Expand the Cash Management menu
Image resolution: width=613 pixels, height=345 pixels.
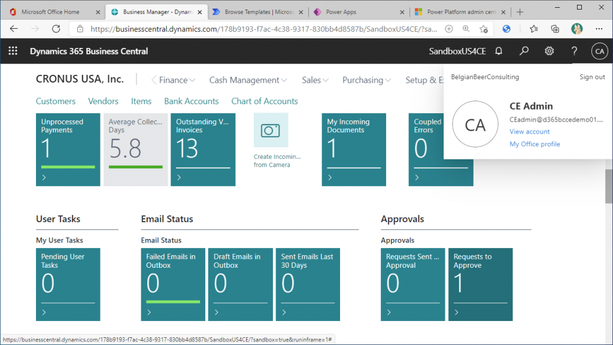click(x=248, y=80)
